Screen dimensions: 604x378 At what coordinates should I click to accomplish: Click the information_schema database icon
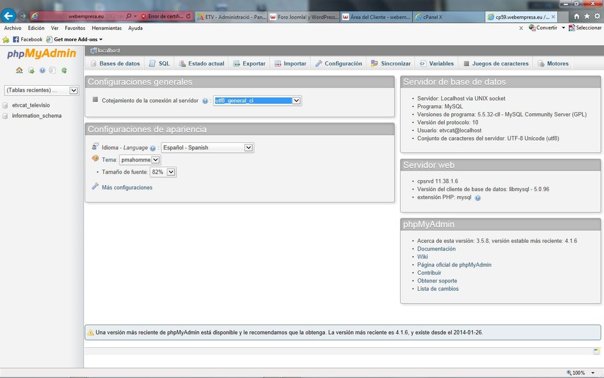5,115
